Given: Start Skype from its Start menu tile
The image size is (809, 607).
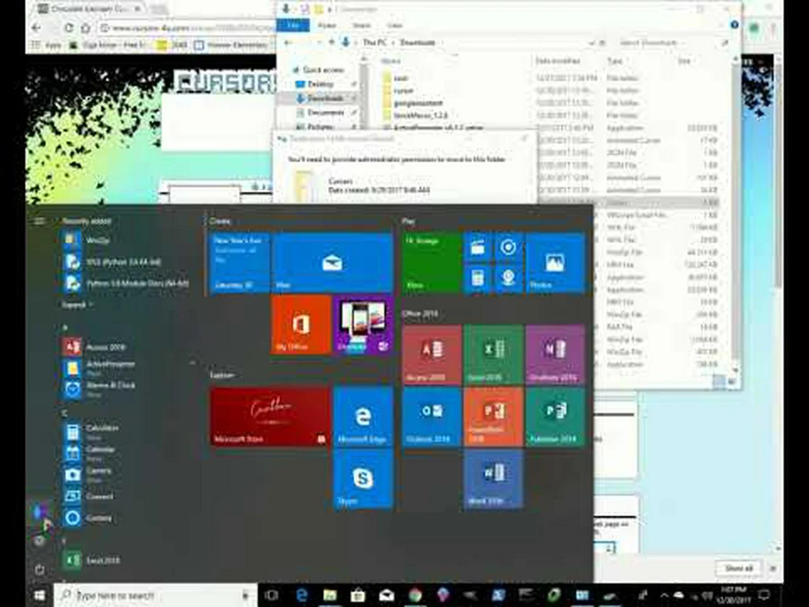Looking at the screenshot, I should click(x=362, y=479).
